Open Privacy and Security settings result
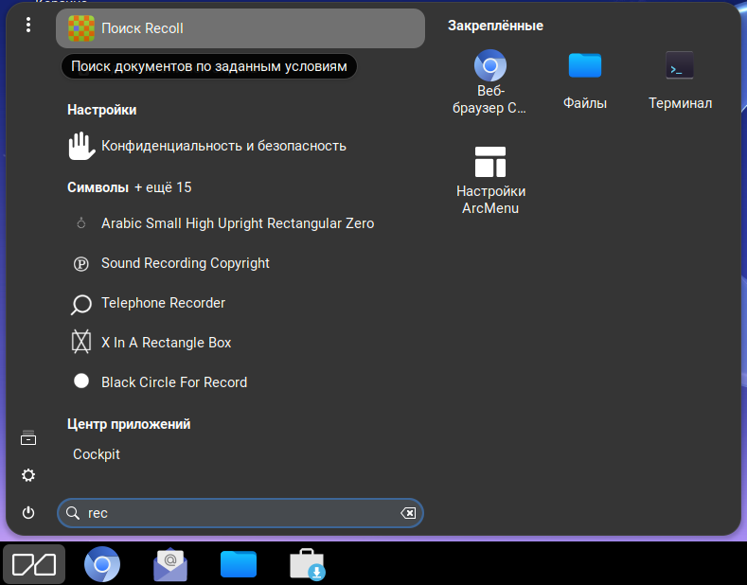 coord(223,146)
